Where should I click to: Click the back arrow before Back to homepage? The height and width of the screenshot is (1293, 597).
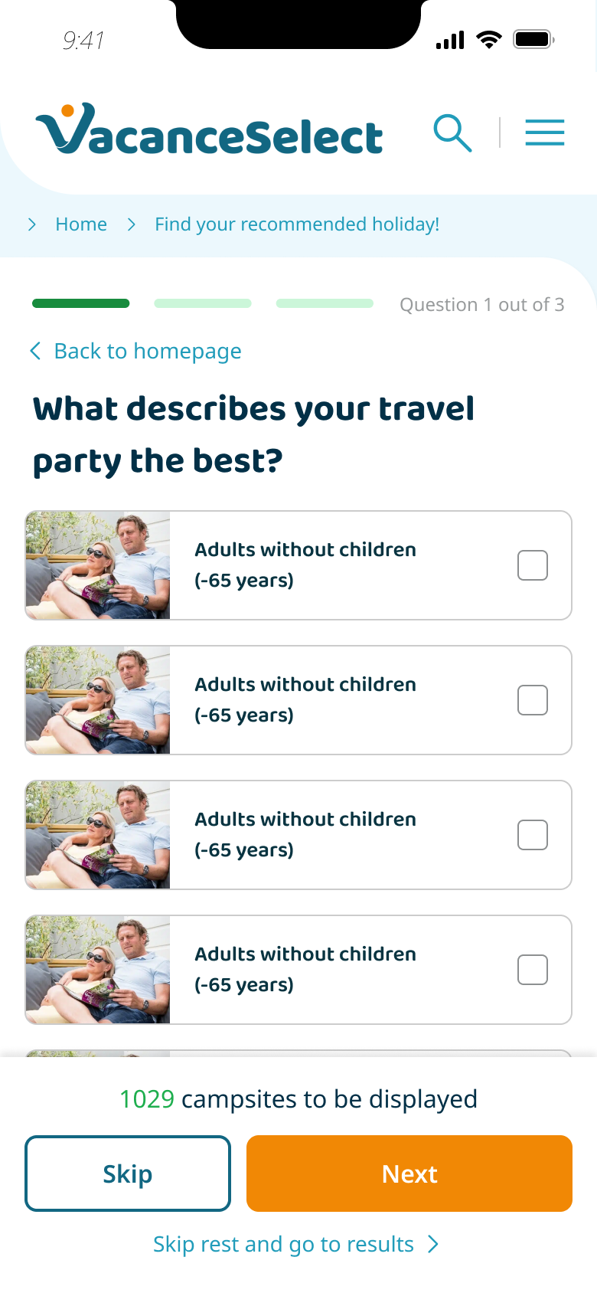35,351
